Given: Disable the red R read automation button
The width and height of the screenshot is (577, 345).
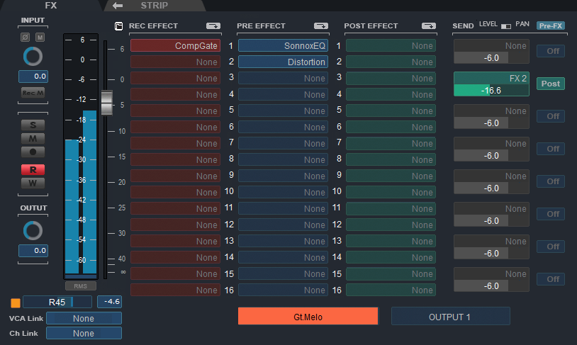Looking at the screenshot, I should tap(33, 169).
